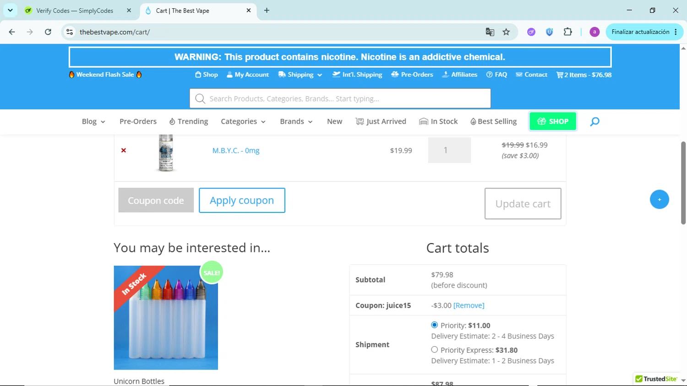Select Priority $11.00 shipping option
The height and width of the screenshot is (386, 687).
coord(435,325)
